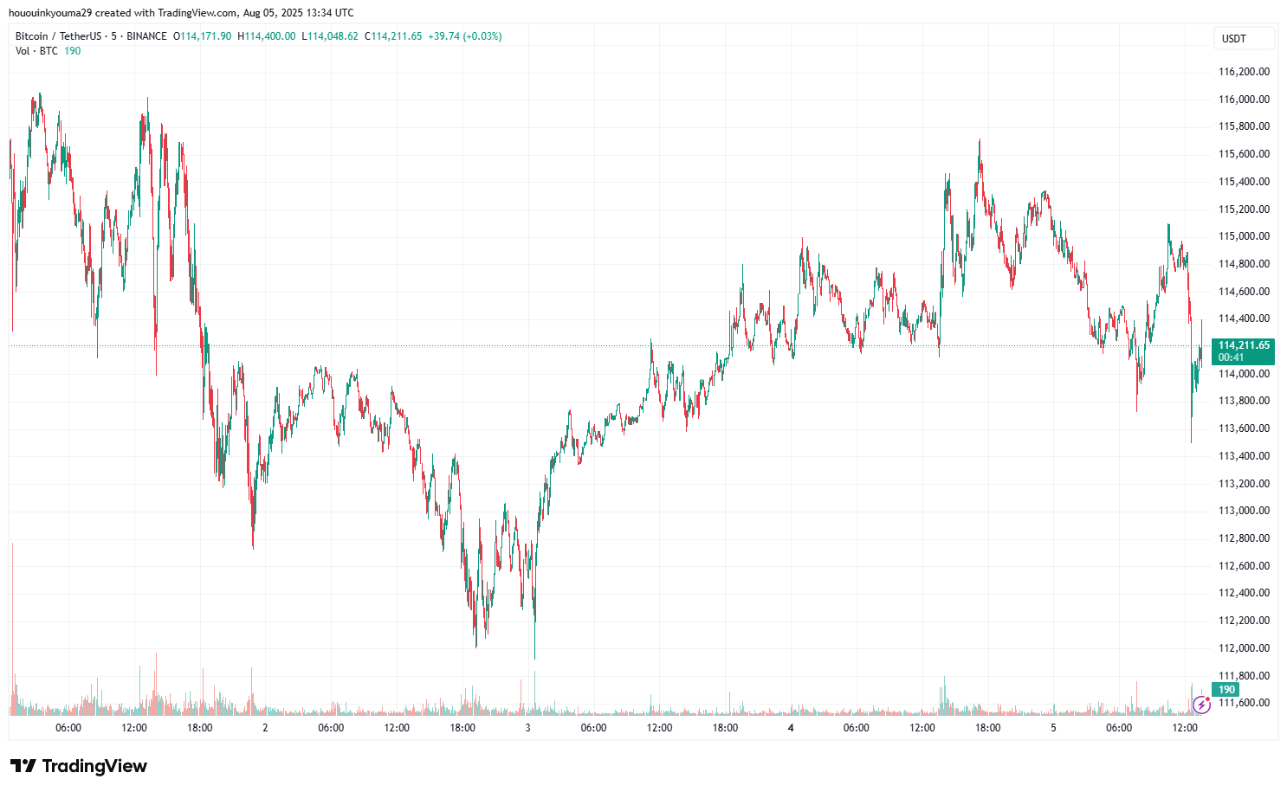The image size is (1287, 792).
Task: Click the purple lightning bolt icon
Action: [x=1200, y=705]
